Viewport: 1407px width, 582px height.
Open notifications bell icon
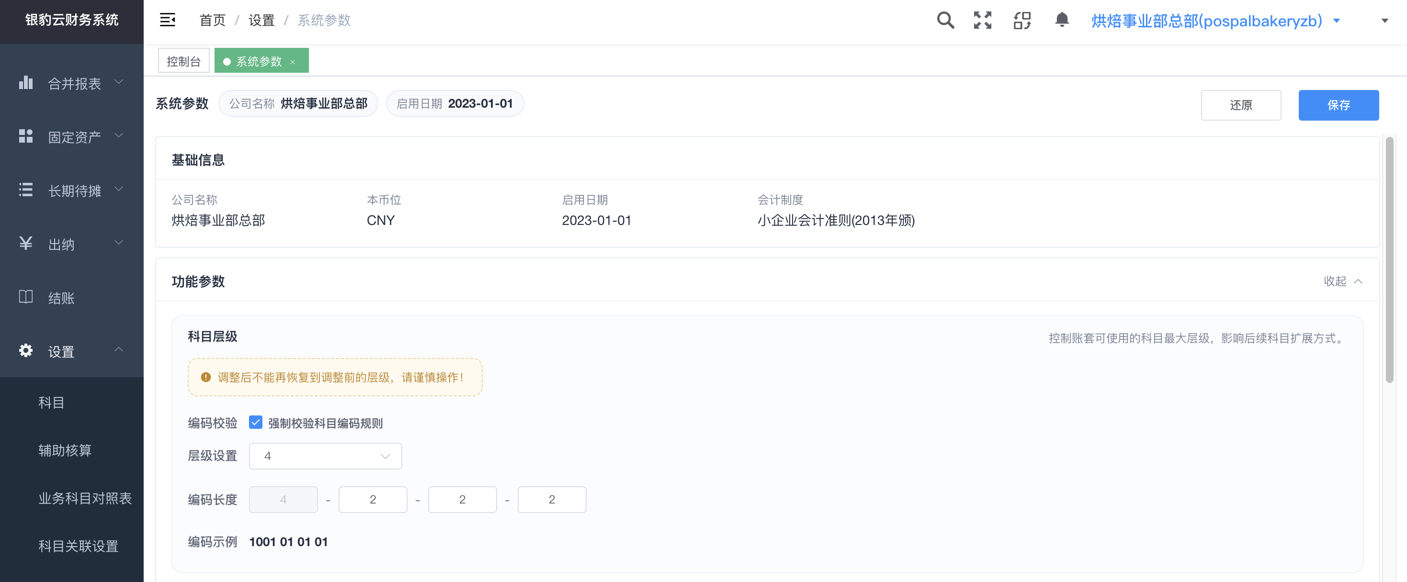[x=1062, y=20]
